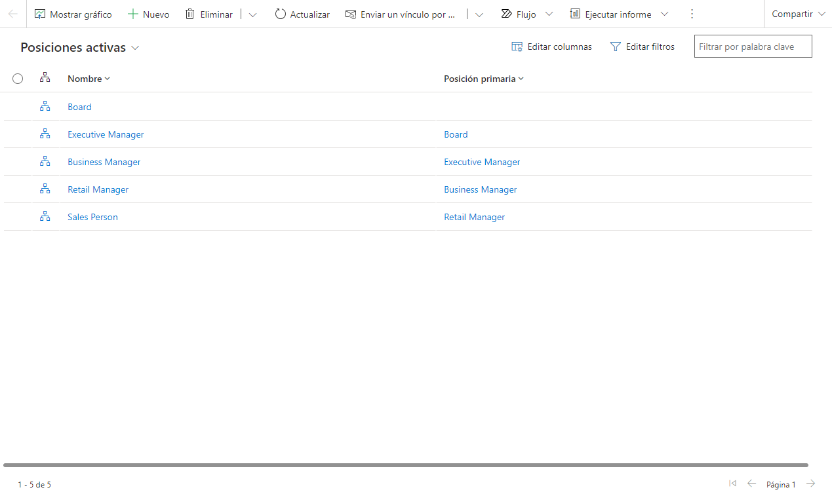
Task: Click the '1 - 5 de 5' record count
Action: (34, 485)
